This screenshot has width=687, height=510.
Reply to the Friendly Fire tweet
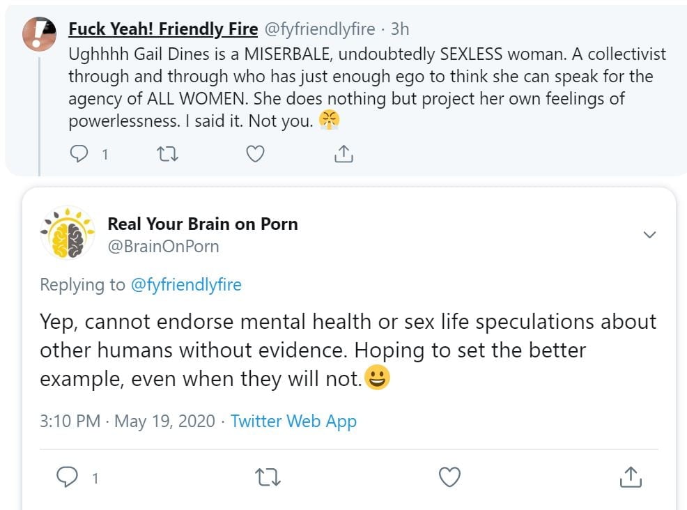[80, 154]
